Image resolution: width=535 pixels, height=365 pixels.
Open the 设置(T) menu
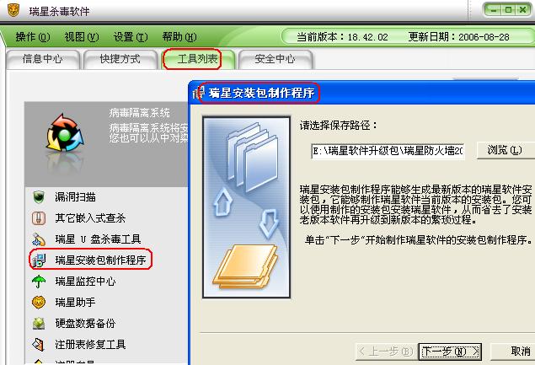pos(131,37)
